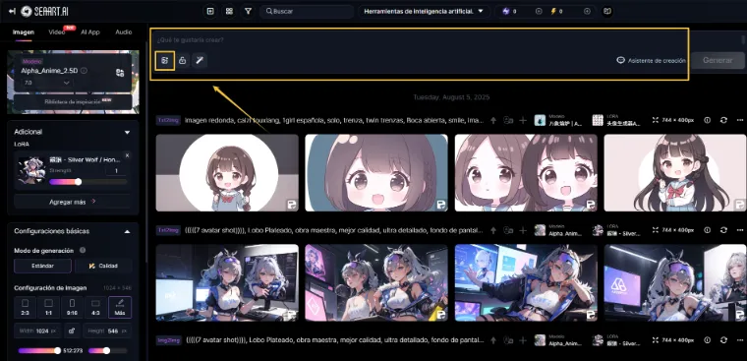747x361 pixels.
Task: Open Herramientas de inteligencia artificial dropdown
Action: 424,11
